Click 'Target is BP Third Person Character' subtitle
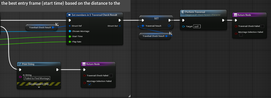Screen dimensions: 271x98 pyautogui.click(x=203, y=15)
